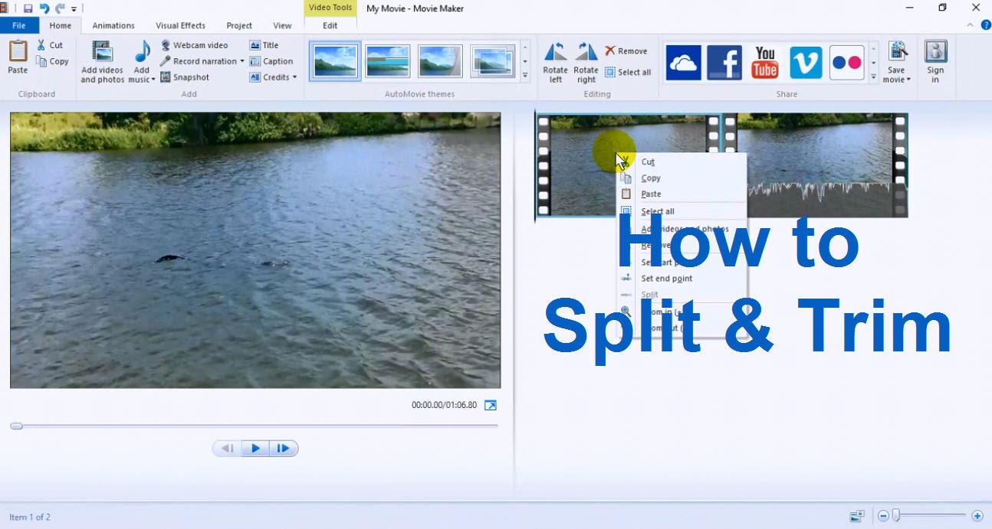Expand the AutoMovie themes gallery

(x=525, y=76)
